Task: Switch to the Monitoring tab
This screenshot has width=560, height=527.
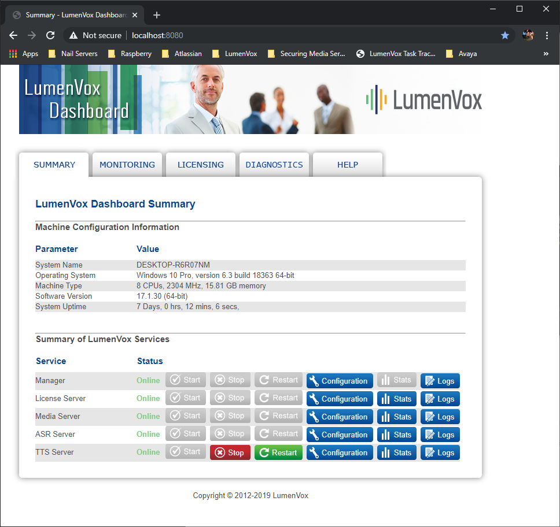Action: (127, 165)
